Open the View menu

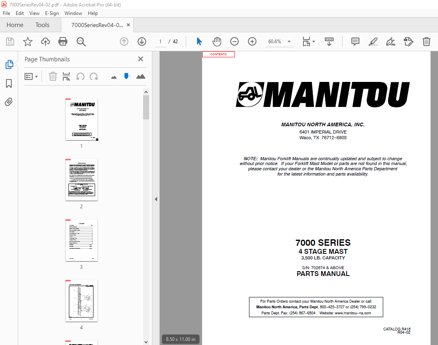click(x=34, y=13)
